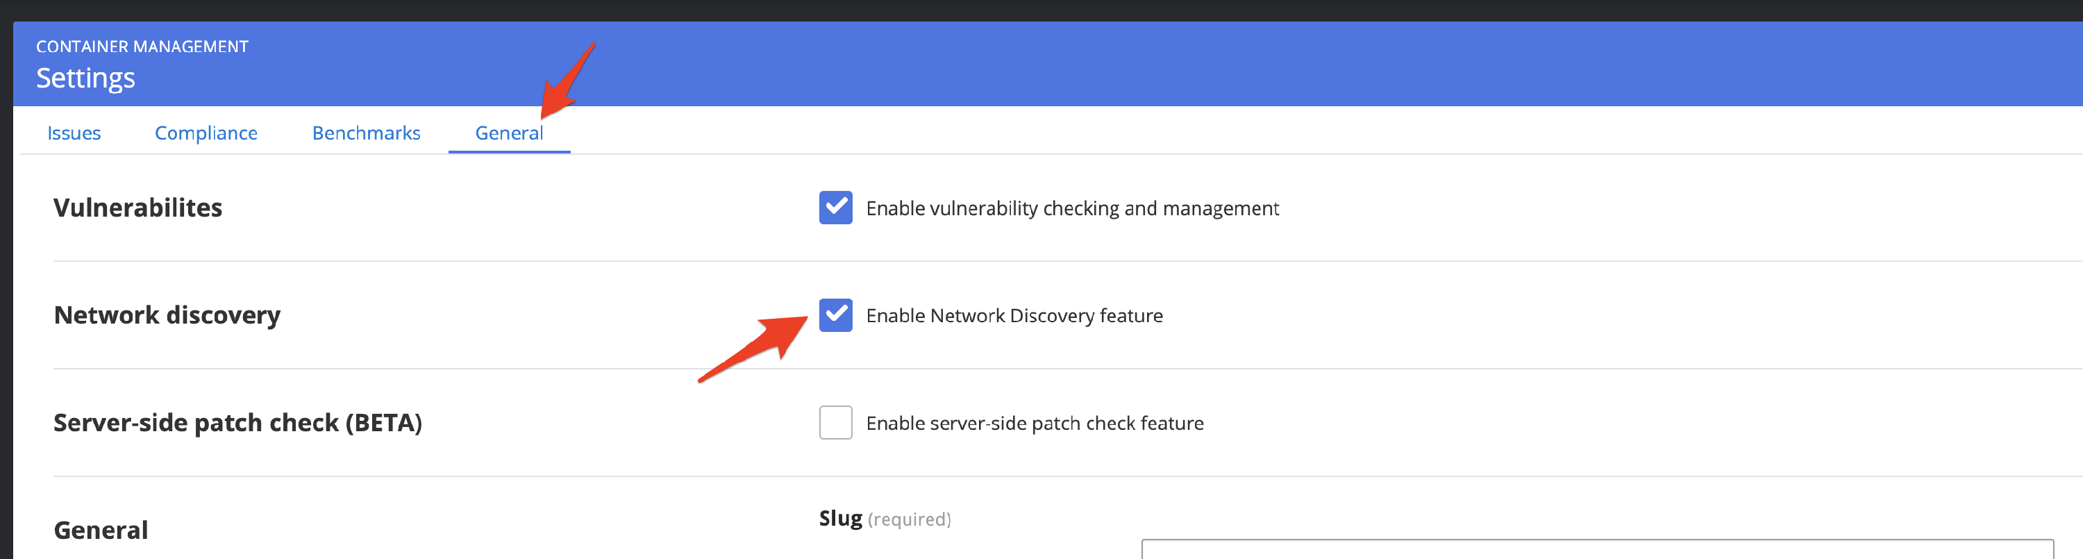Click the 'Enable vulnerability checking and management' label
2083x559 pixels.
coord(1072,209)
